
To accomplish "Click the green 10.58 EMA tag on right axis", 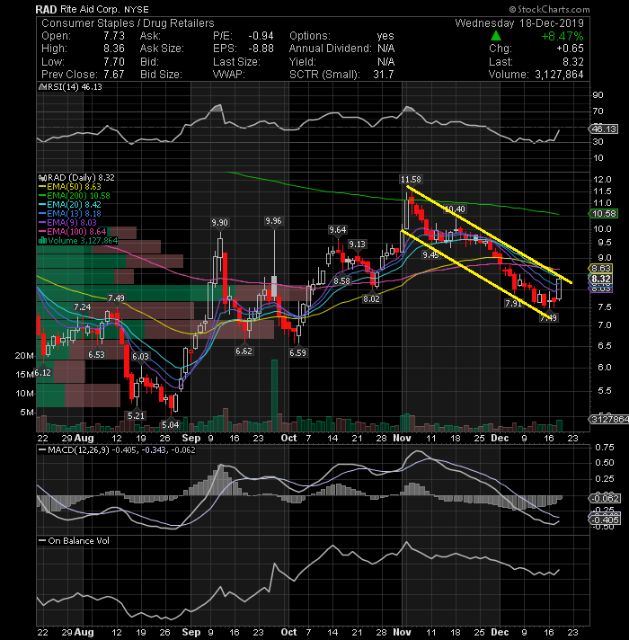I will click(x=604, y=214).
